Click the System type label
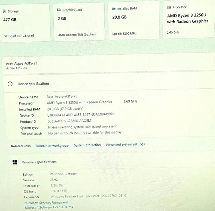The width and height of the screenshot is (215, 211). (29, 128)
